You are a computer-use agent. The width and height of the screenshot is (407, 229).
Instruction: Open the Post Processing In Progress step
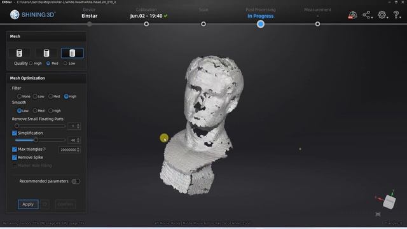(x=260, y=13)
